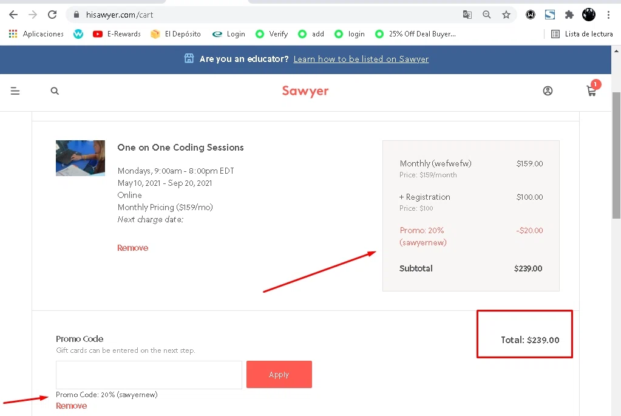Viewport: 621px width, 416px height.
Task: Bookmark this page with the star icon
Action: pyautogui.click(x=506, y=15)
